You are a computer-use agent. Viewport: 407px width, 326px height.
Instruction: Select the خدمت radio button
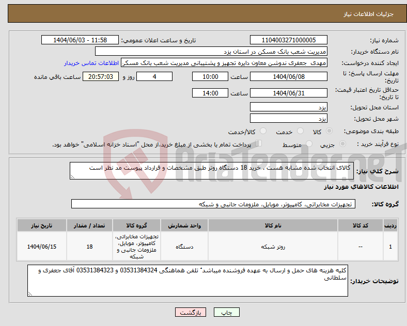tap(300, 131)
